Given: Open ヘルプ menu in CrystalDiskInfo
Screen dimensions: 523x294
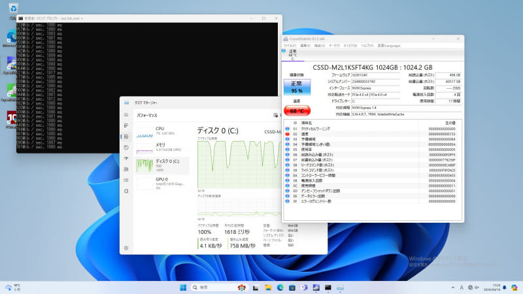Looking at the screenshot, I should [367, 46].
